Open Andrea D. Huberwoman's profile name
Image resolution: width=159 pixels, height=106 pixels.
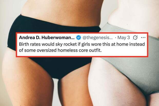47,37
